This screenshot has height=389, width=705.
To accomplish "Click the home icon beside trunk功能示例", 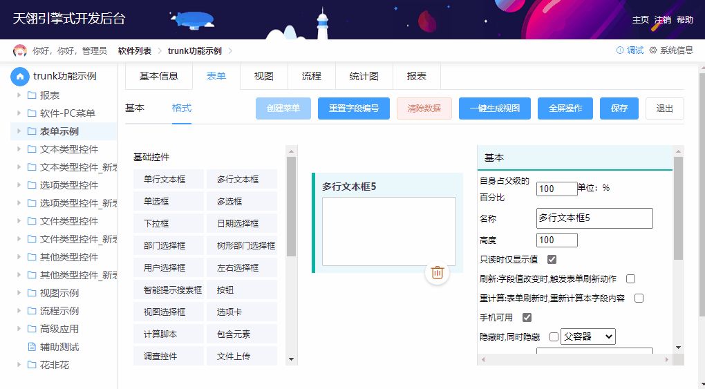I will (x=20, y=77).
